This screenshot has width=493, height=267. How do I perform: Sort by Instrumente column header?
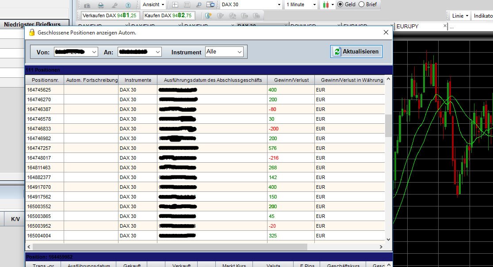[138, 80]
